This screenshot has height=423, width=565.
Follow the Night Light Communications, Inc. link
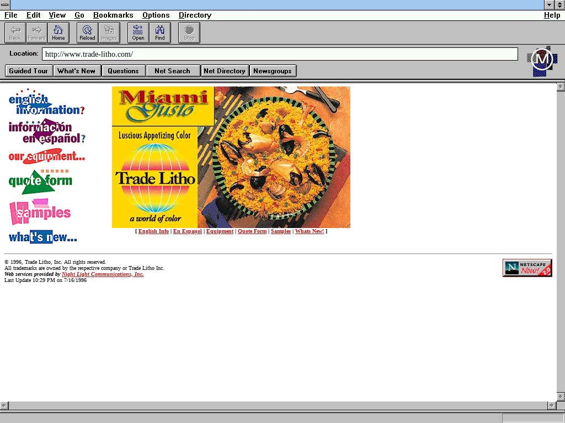click(103, 274)
